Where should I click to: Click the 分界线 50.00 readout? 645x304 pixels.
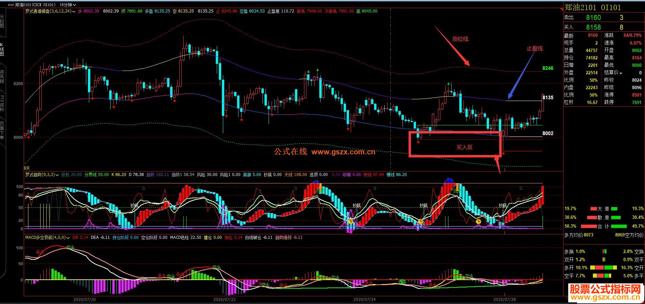[x=96, y=175]
